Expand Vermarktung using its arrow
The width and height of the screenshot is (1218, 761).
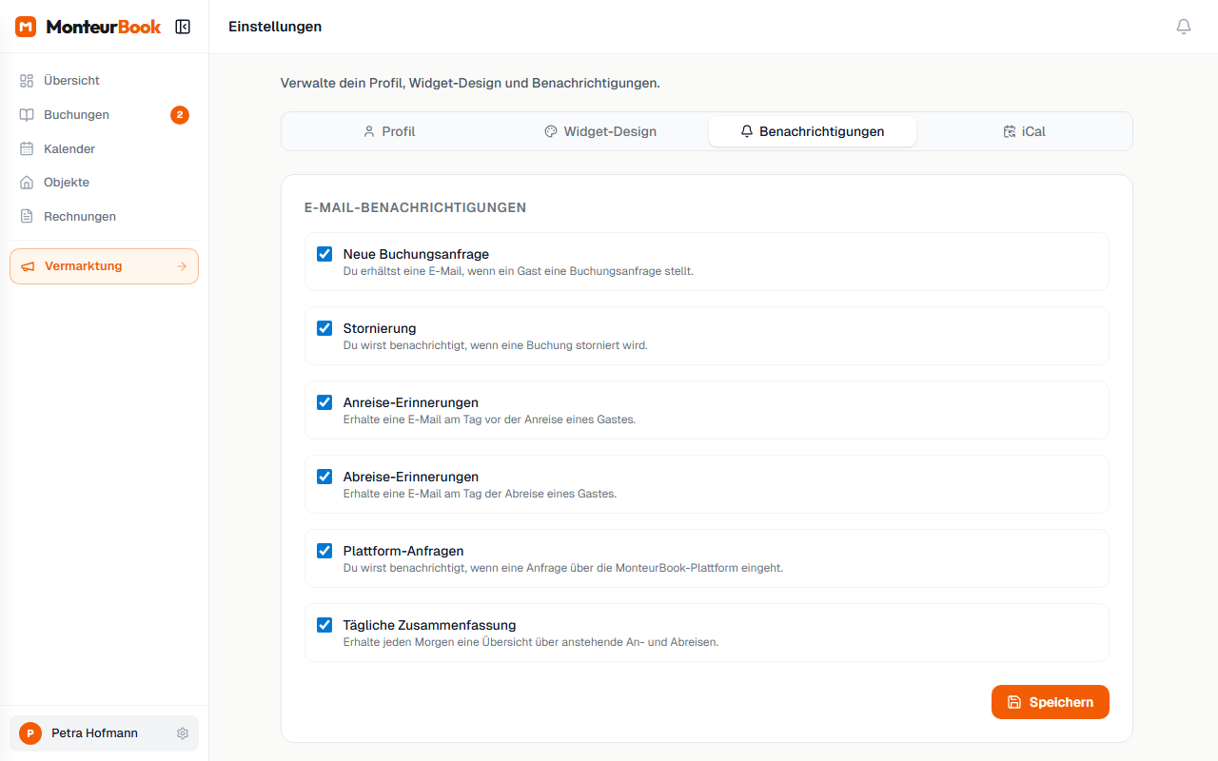182,266
